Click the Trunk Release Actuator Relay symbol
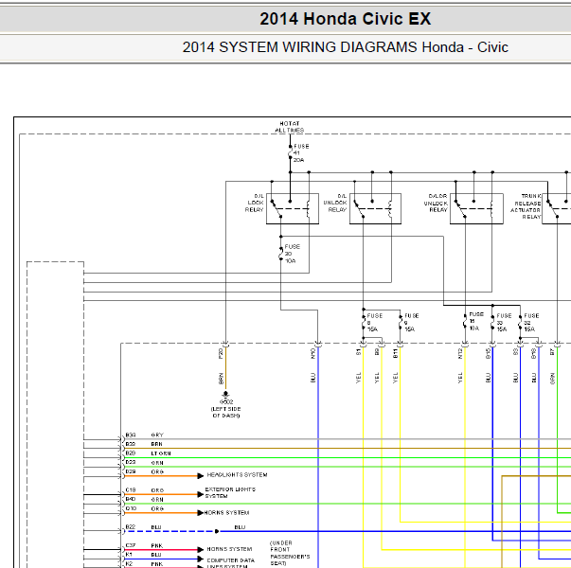Viewport: 571px width, 568px height. [557, 208]
